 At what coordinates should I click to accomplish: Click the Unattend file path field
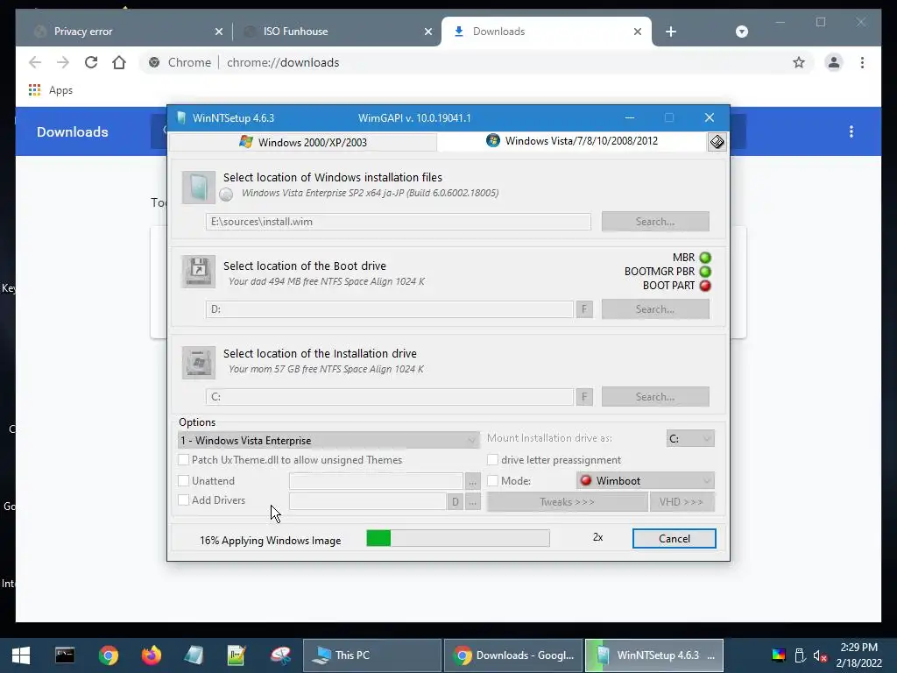pyautogui.click(x=376, y=481)
